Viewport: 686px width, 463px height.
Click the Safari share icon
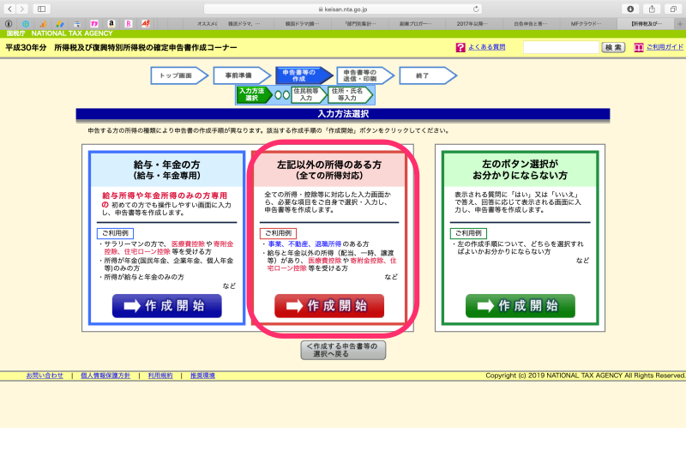652,9
